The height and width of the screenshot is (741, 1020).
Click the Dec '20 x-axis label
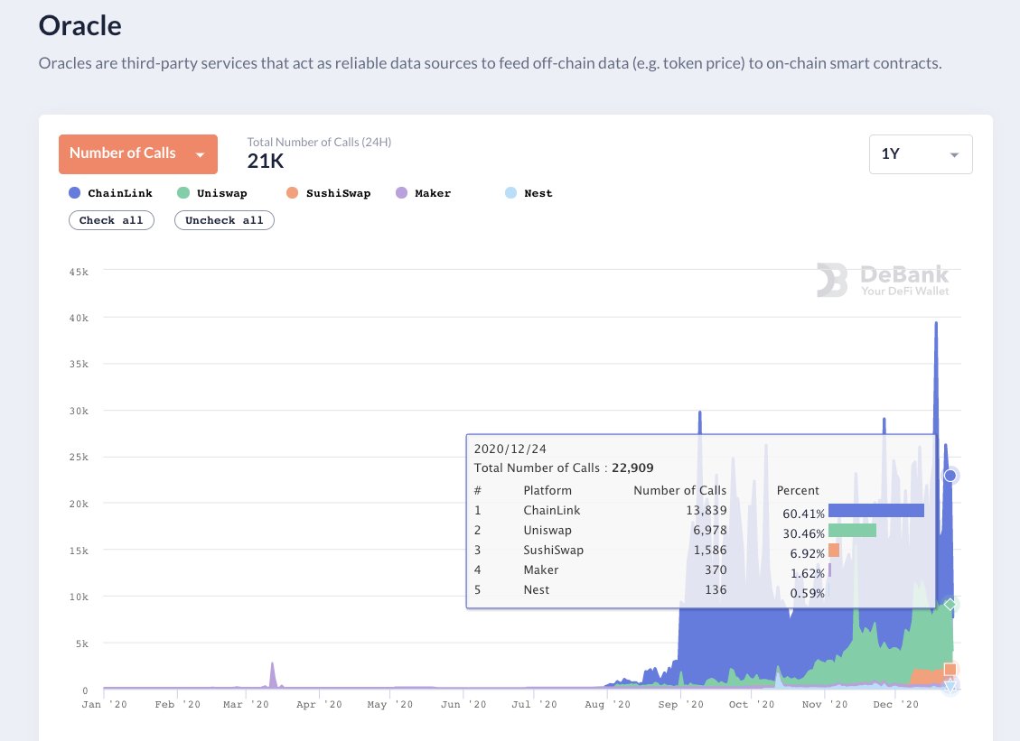point(895,705)
